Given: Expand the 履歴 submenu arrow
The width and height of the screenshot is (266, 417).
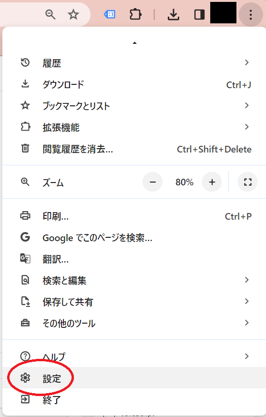Looking at the screenshot, I should (246, 63).
